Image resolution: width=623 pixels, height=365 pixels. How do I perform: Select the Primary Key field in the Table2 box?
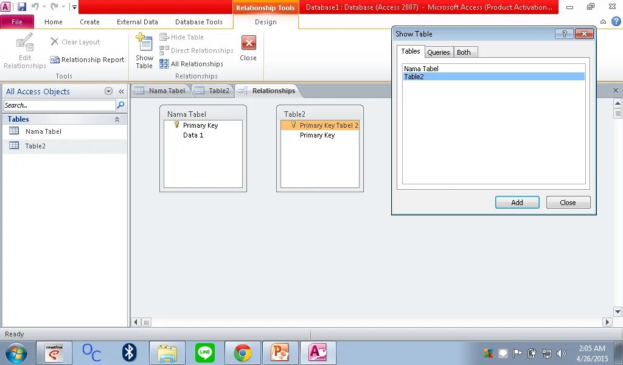320,135
